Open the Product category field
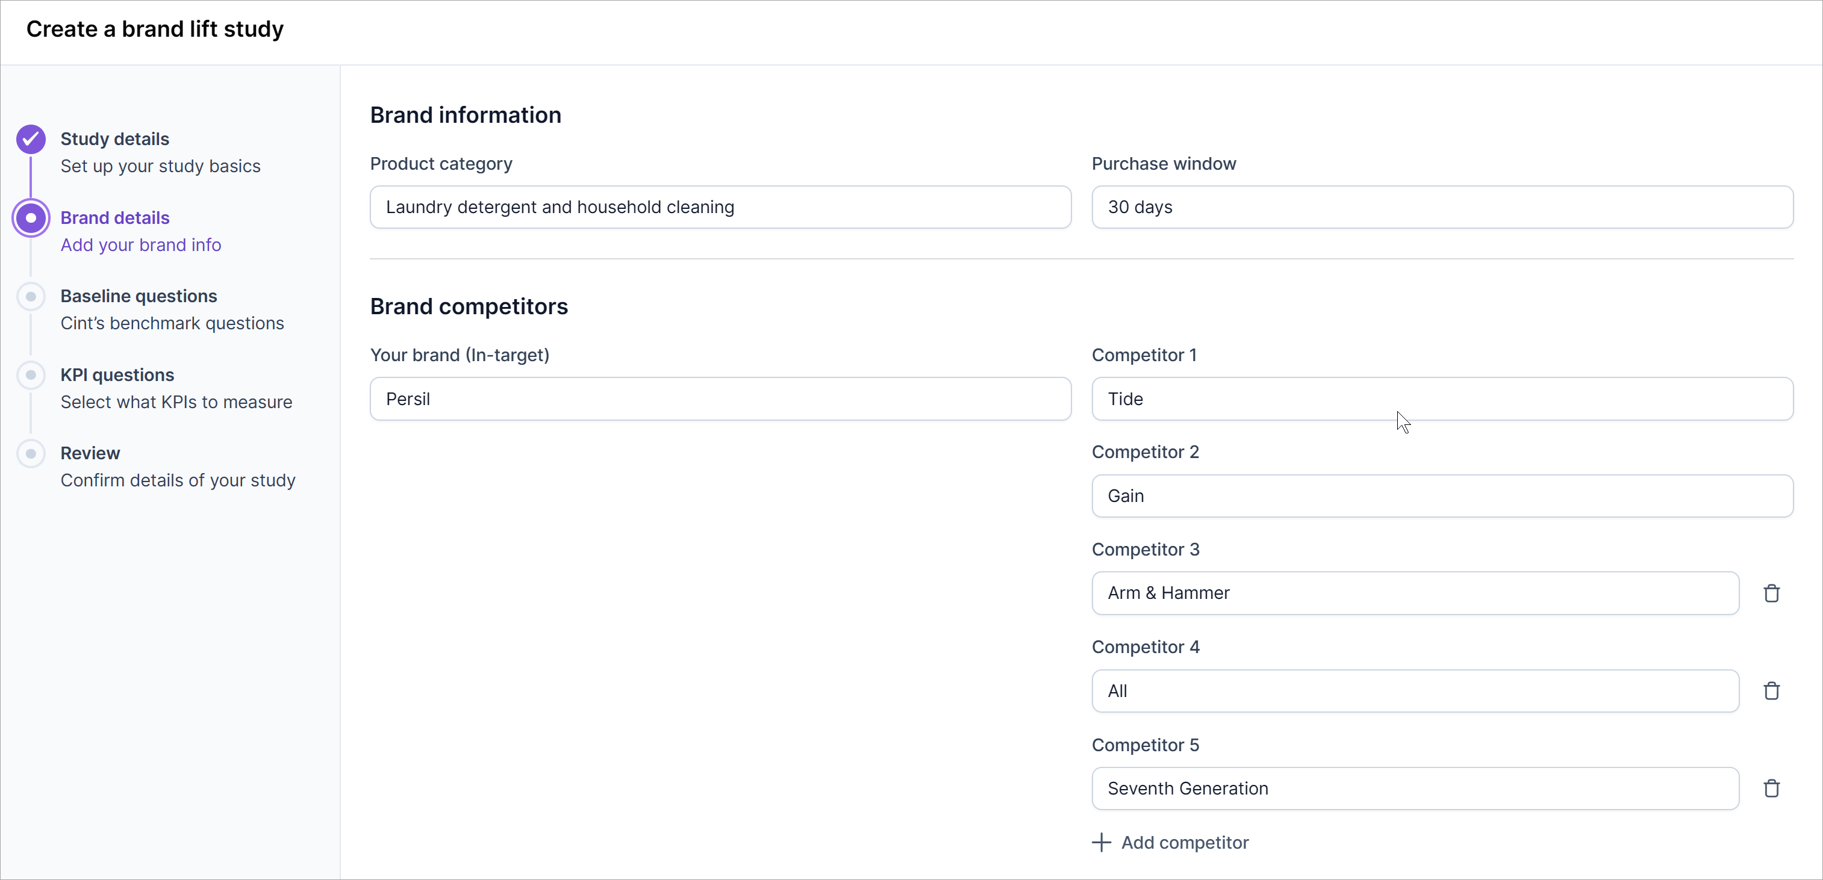The height and width of the screenshot is (880, 1823). [720, 207]
